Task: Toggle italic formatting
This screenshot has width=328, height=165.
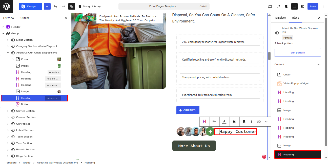Action: pyautogui.click(x=251, y=122)
